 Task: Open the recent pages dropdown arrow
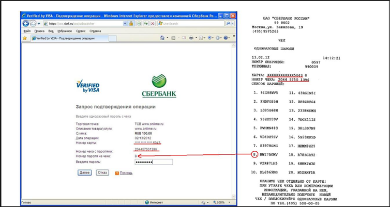pos(40,23)
